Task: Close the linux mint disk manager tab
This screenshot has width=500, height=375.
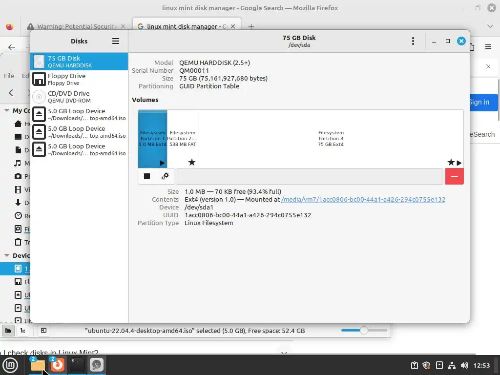Action: tap(233, 26)
